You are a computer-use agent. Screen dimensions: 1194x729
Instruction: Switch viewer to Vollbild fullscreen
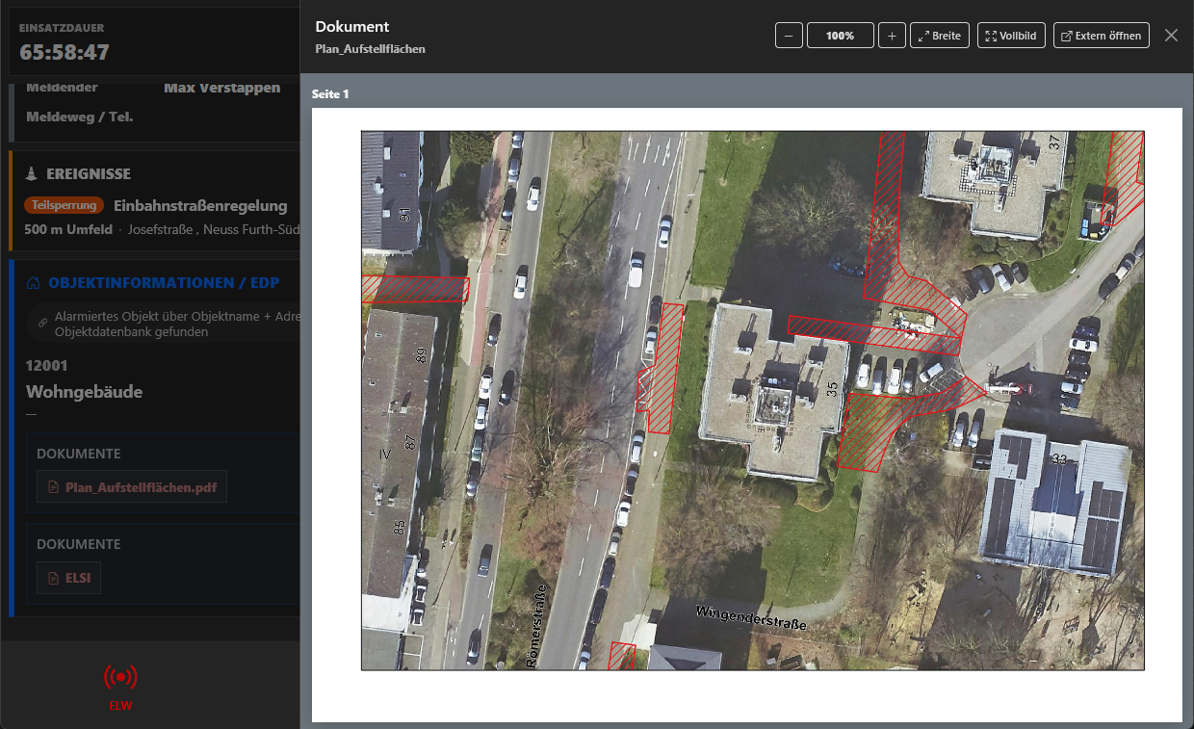(1011, 36)
